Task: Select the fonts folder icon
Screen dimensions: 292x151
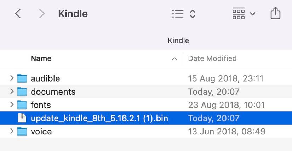Action: pos(22,105)
